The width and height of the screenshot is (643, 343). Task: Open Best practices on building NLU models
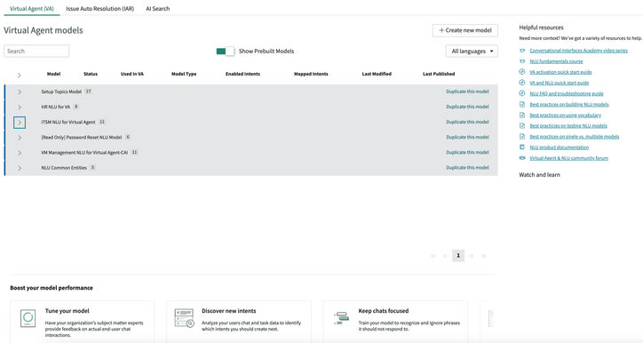click(x=569, y=104)
